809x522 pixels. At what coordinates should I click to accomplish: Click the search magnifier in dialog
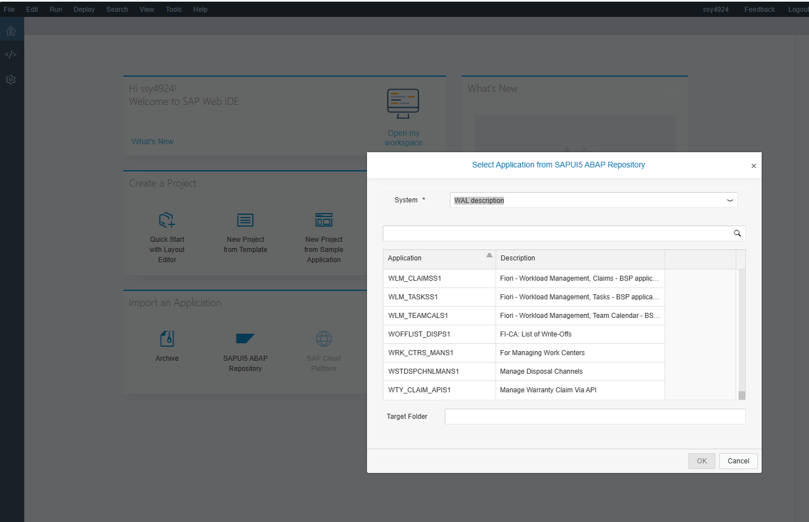(737, 233)
